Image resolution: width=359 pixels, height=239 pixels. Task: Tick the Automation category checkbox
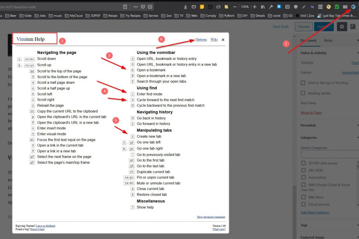click(303, 178)
